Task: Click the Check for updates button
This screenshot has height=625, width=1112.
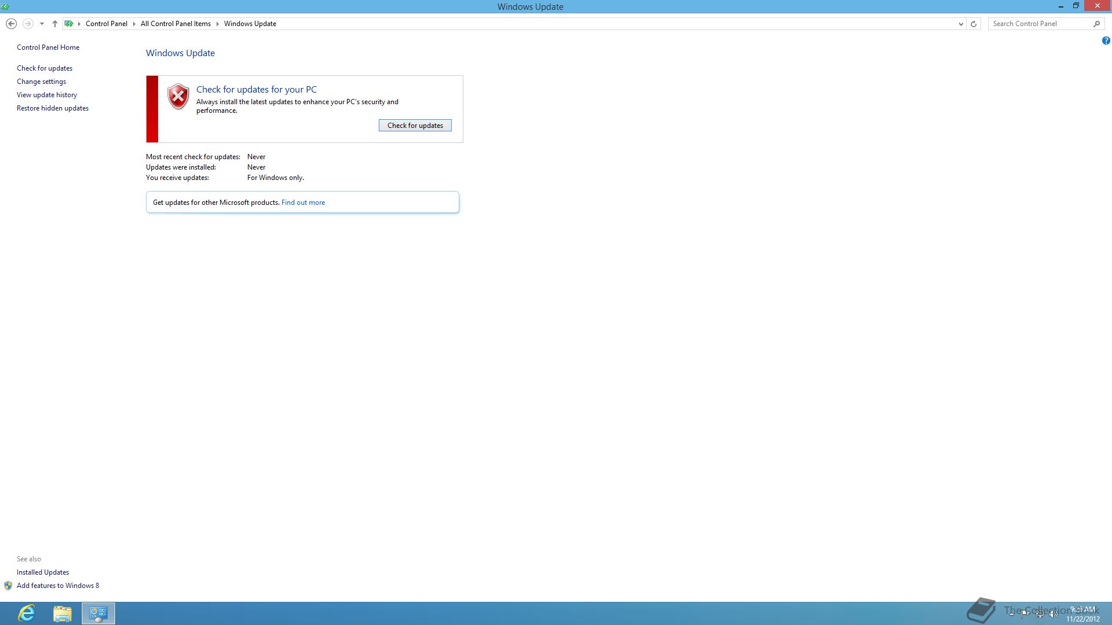Action: tap(415, 126)
